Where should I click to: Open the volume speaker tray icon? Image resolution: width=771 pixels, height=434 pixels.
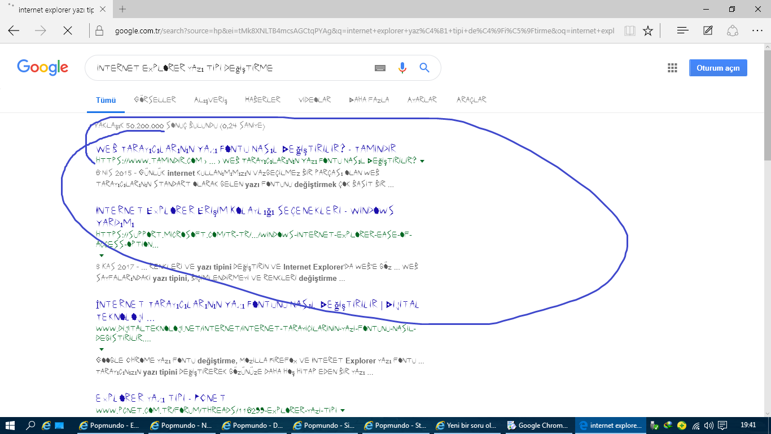709,425
